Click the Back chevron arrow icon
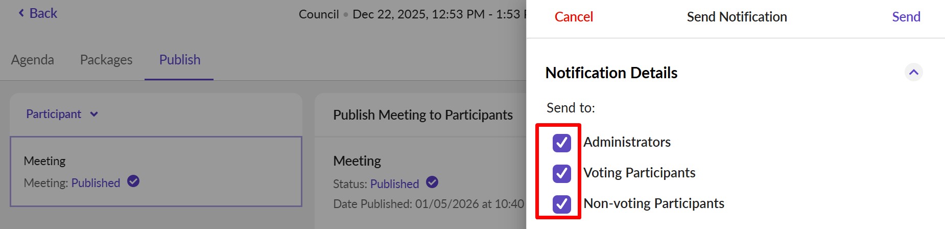Viewport: 945px width, 229px height. [21, 13]
